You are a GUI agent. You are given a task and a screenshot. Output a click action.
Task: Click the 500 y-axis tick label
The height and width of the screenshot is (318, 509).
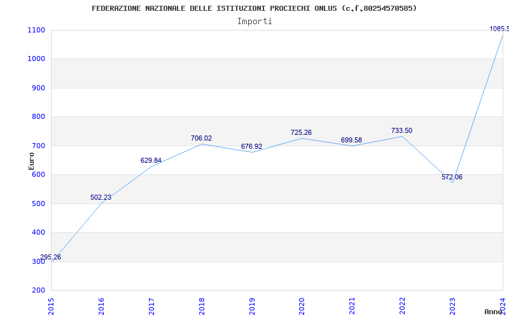point(38,204)
